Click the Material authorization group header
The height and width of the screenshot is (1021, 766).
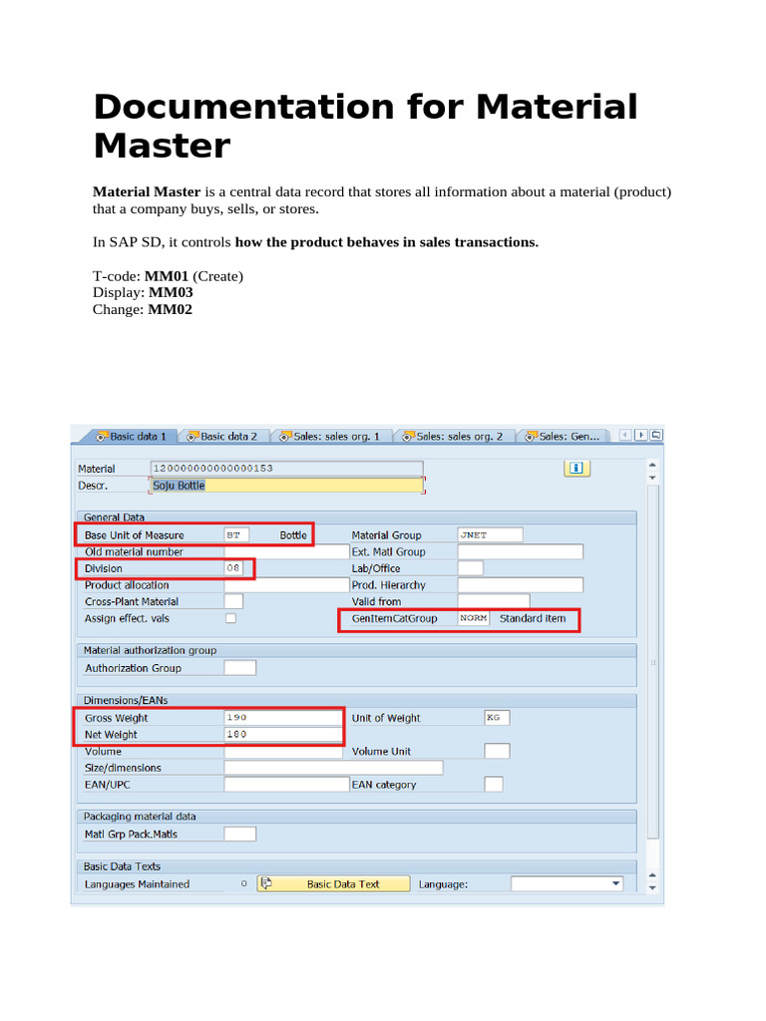150,650
